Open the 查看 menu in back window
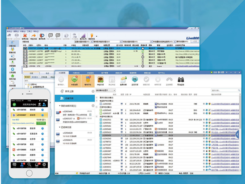 click(16, 32)
